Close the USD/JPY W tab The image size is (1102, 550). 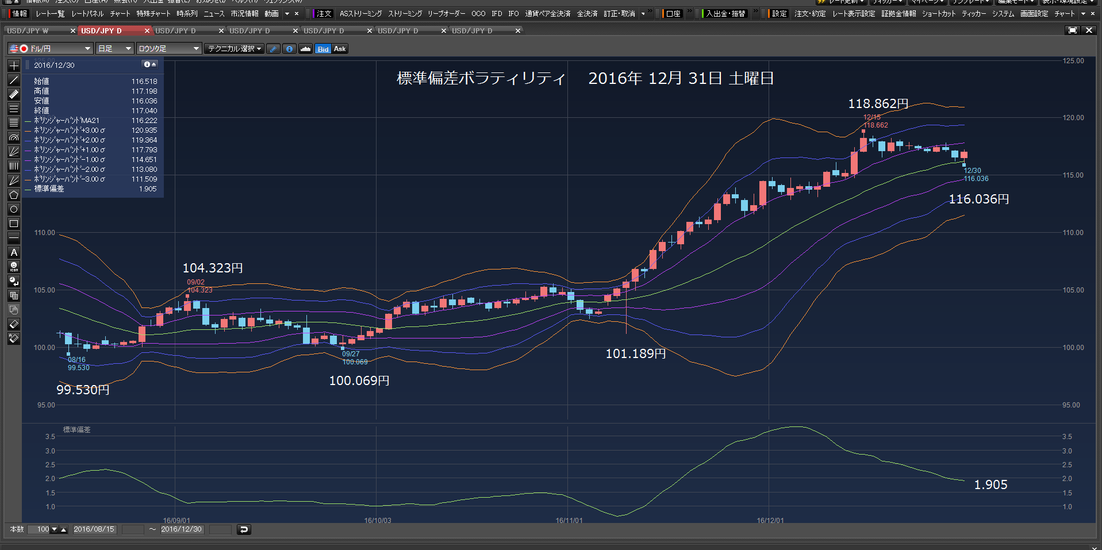coord(72,30)
